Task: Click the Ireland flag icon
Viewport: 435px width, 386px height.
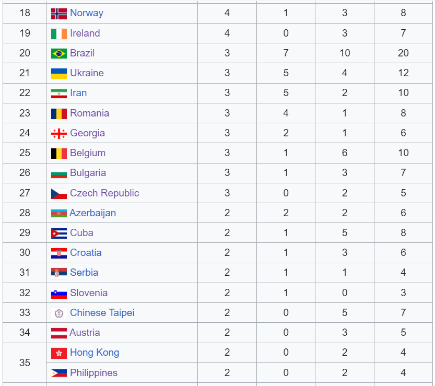Action: [x=59, y=34]
